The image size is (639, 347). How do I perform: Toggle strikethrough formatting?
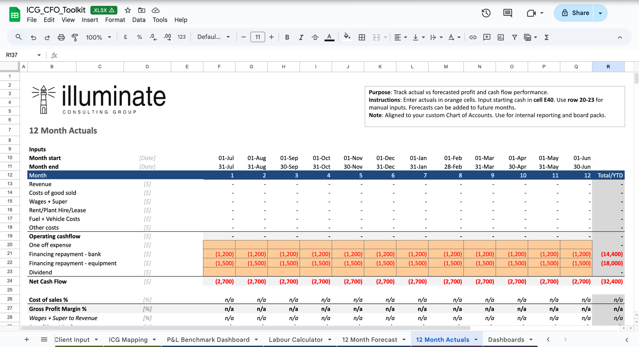(x=315, y=37)
